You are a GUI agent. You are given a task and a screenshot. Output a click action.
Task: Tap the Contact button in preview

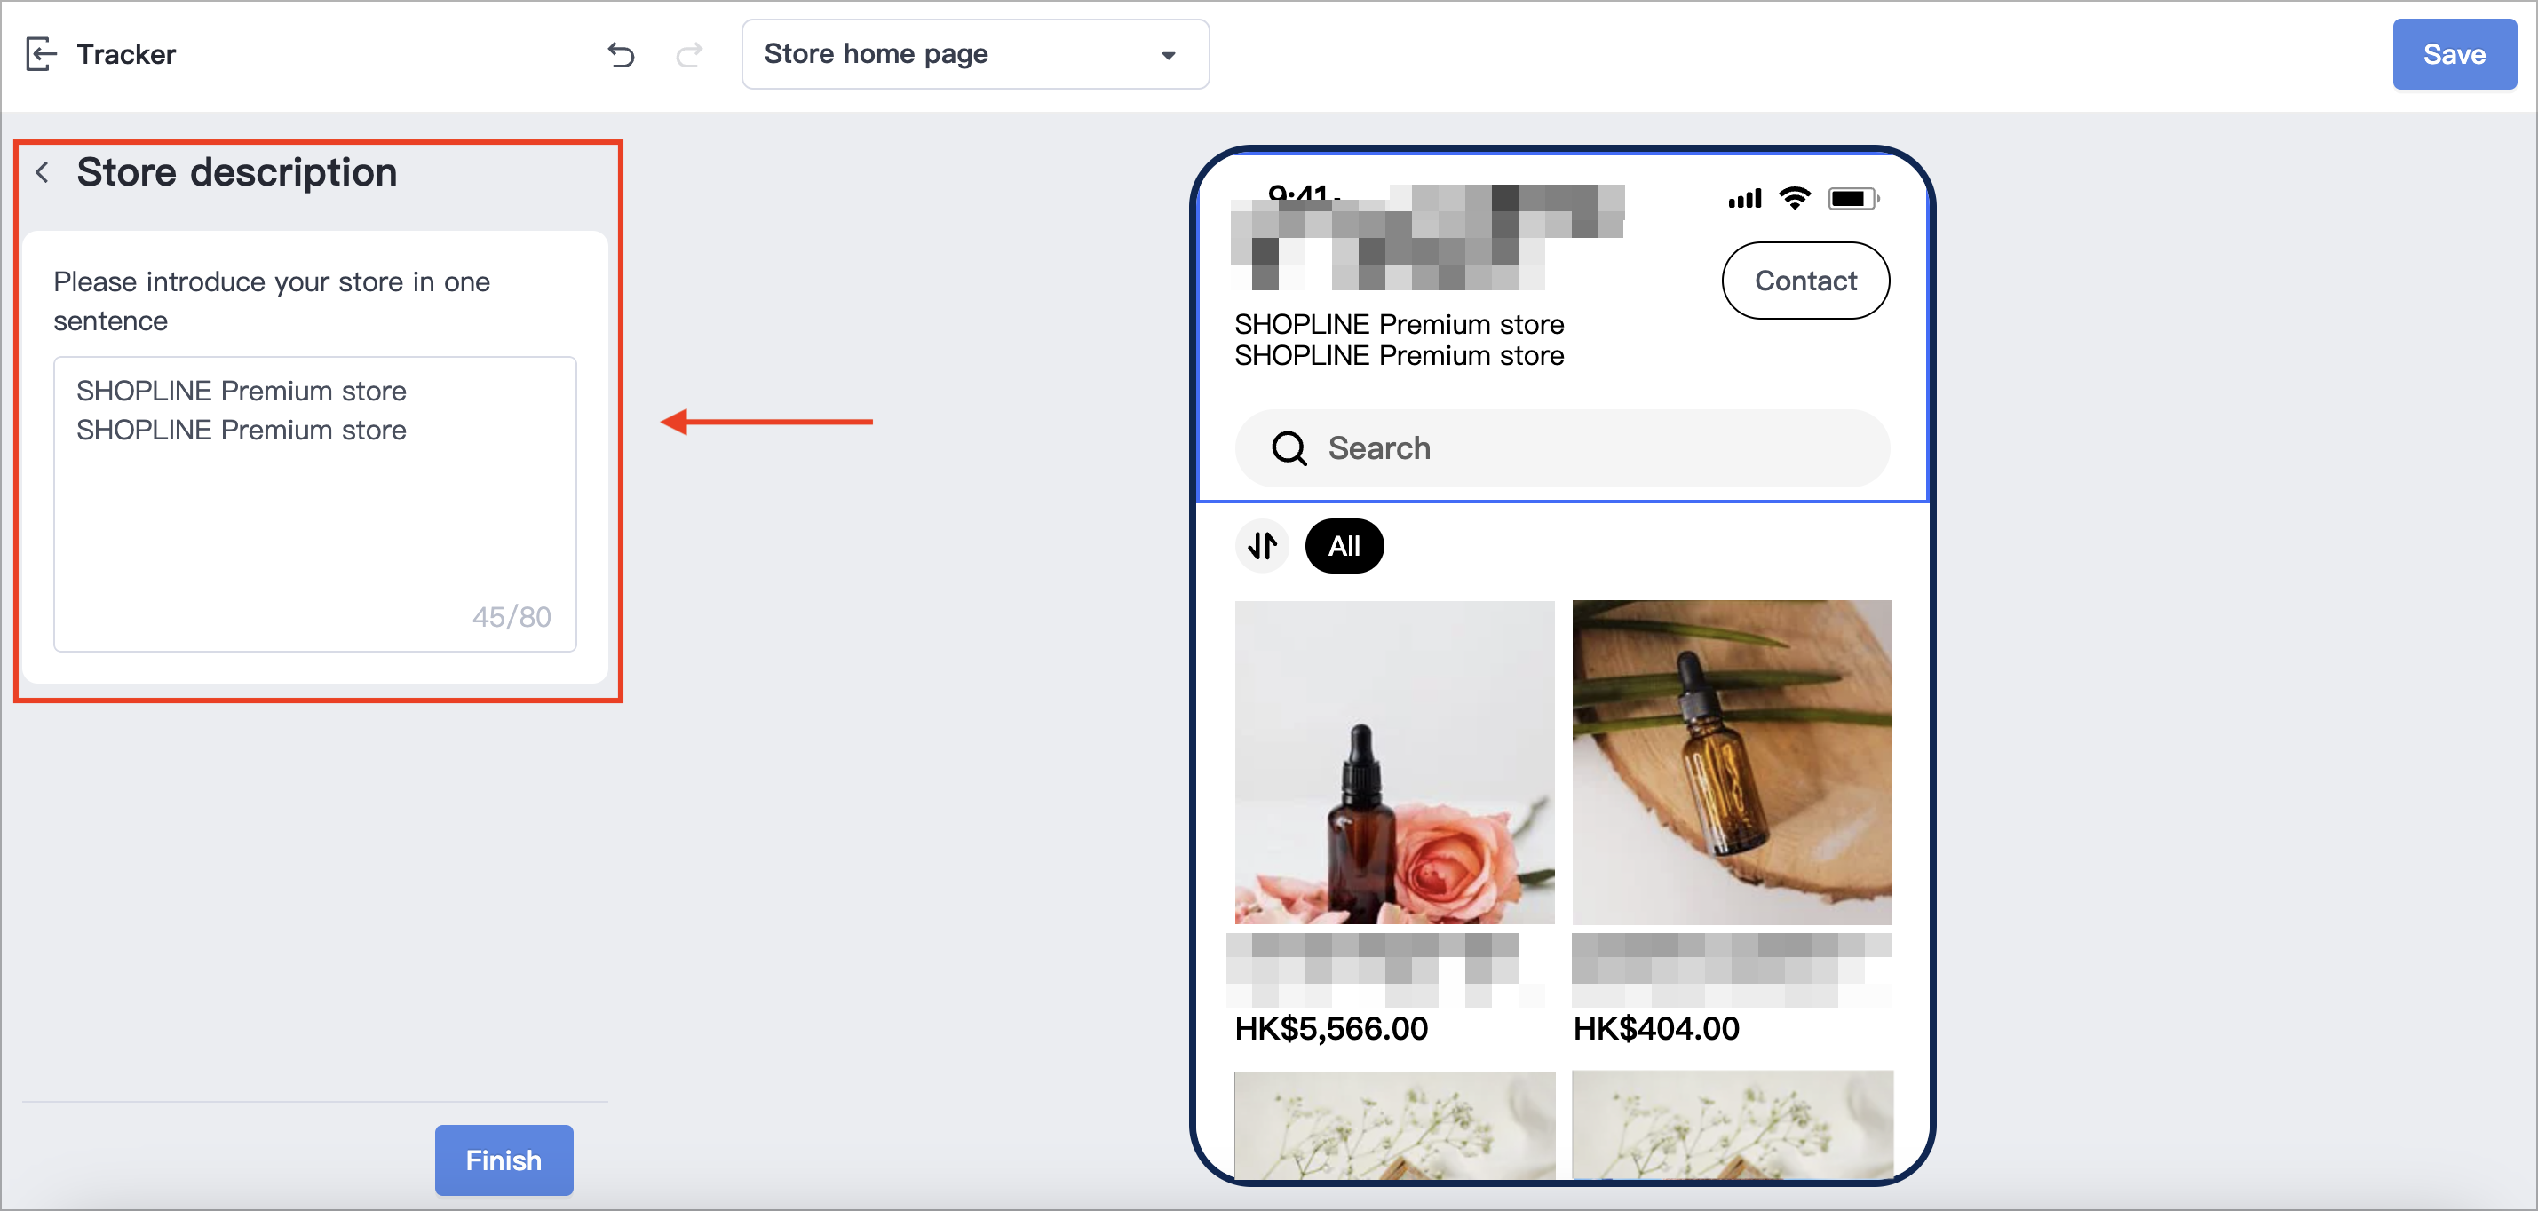point(1805,281)
